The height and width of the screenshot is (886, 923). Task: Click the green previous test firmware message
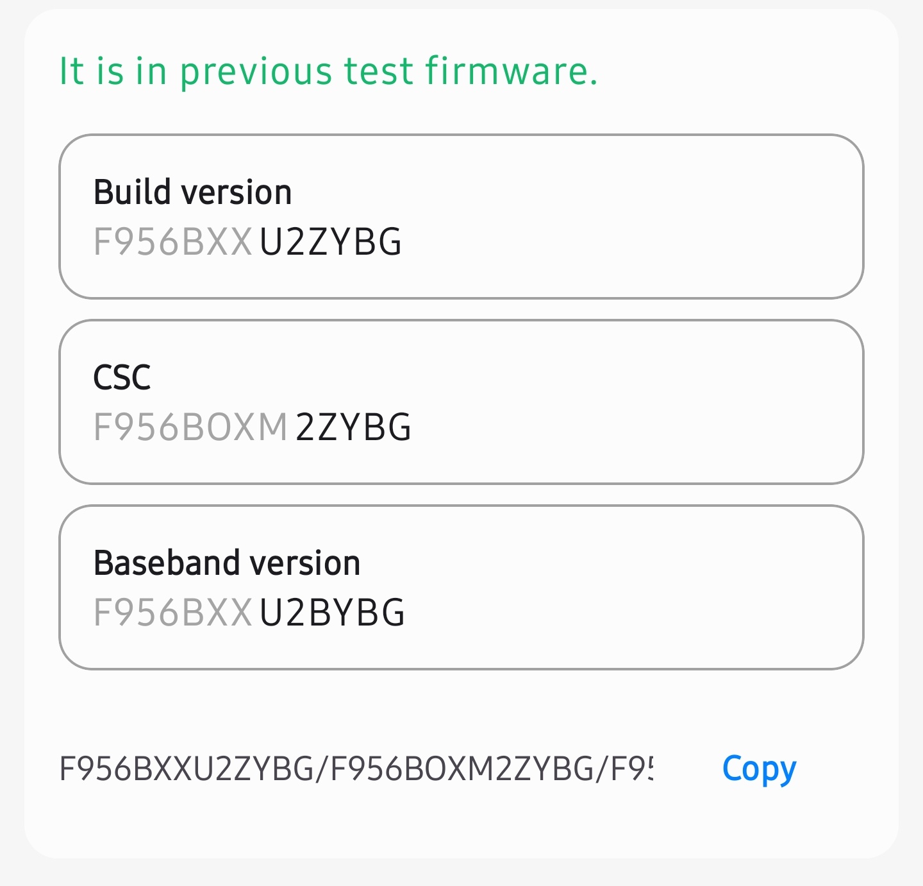[x=328, y=71]
